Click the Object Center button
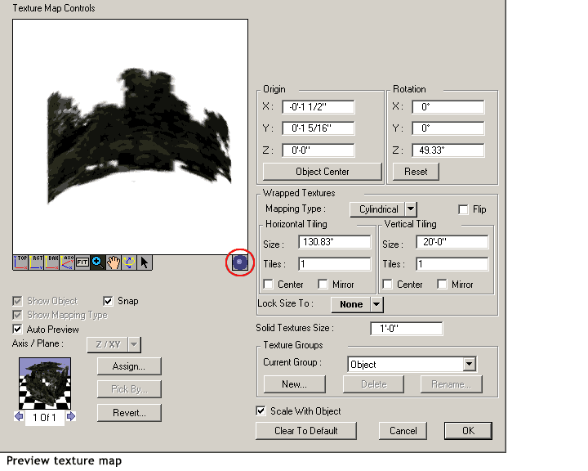Viewport: 588px width, 471px height. coord(322,172)
